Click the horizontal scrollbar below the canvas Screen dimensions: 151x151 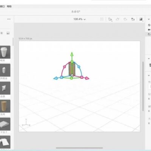(x=79, y=148)
